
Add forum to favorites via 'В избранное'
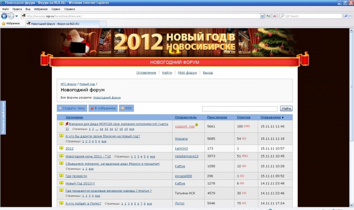coord(103,108)
